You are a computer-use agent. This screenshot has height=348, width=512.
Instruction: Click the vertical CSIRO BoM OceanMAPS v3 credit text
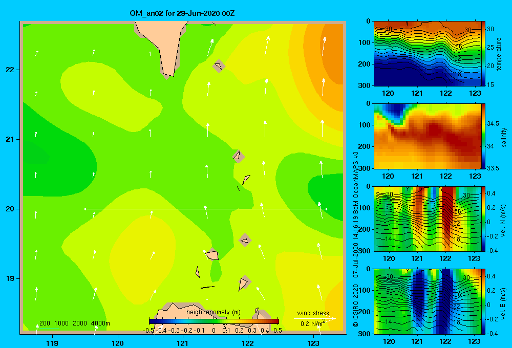point(356,240)
